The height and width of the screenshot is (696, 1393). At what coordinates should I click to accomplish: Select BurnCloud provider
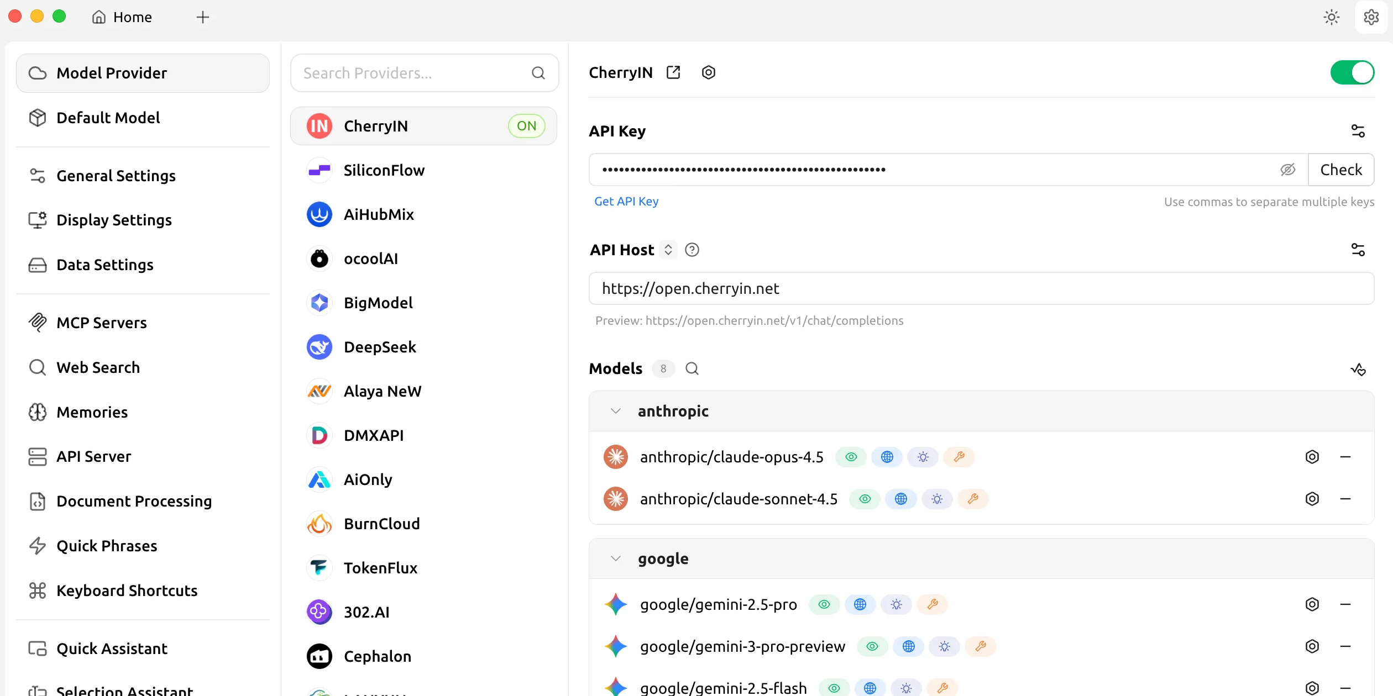click(423, 524)
